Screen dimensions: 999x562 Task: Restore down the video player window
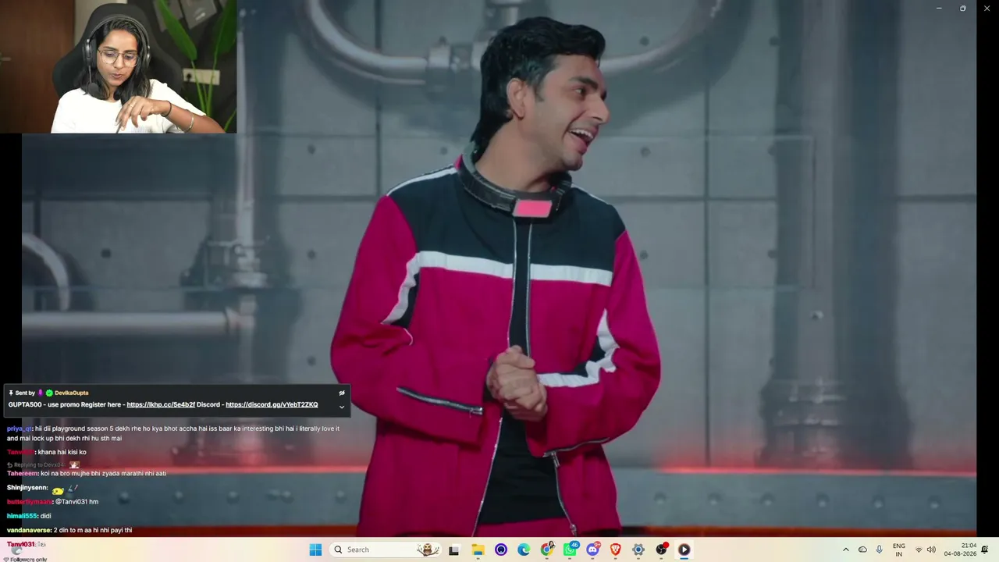click(x=962, y=8)
